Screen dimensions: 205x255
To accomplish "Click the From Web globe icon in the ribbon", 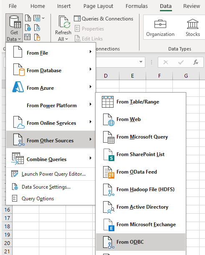I will (x=28, y=28).
